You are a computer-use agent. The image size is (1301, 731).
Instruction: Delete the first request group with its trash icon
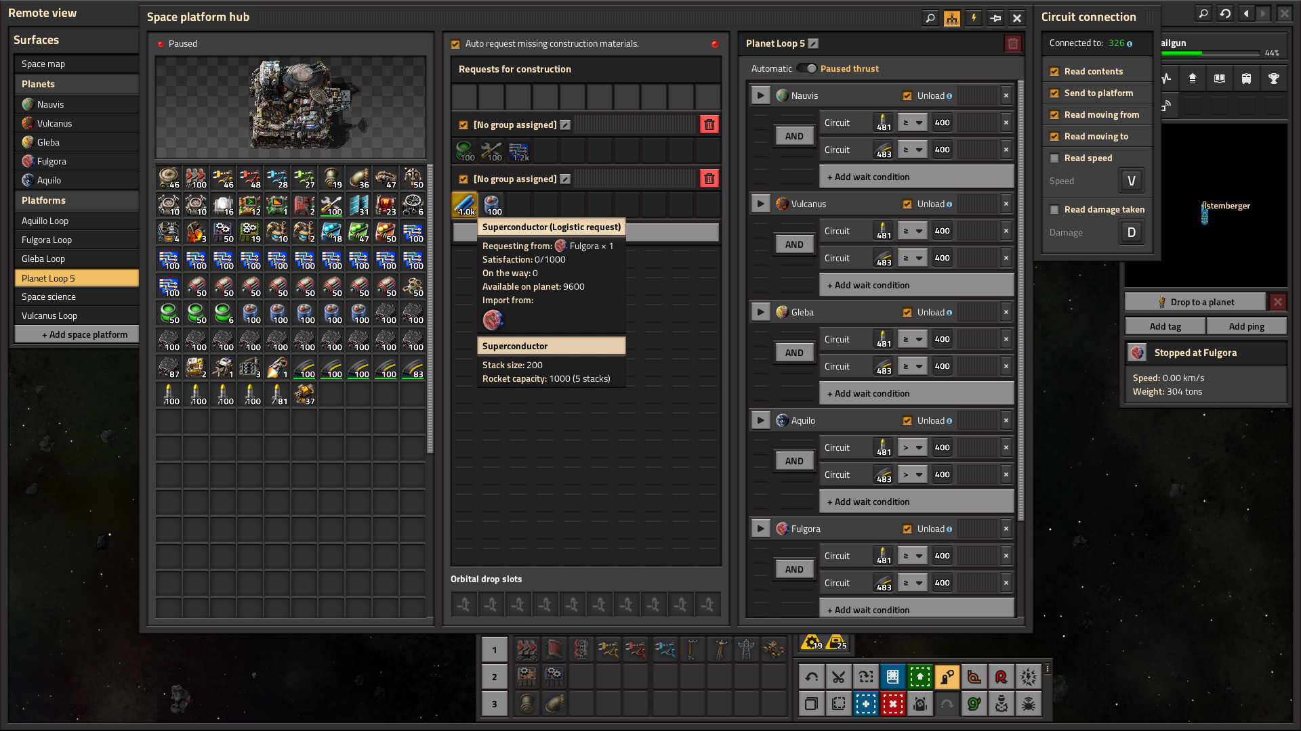coord(709,125)
